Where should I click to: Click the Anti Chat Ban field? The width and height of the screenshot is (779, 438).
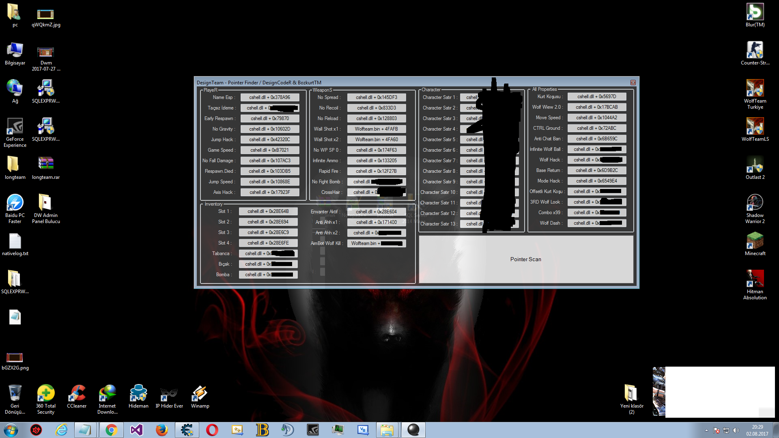coord(597,139)
